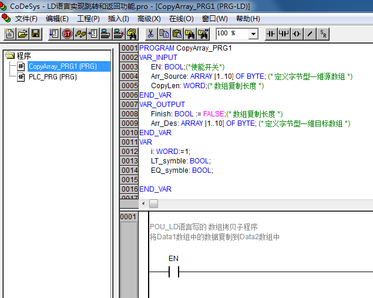Click the EN contact in network 0001

pyautogui.click(x=174, y=272)
